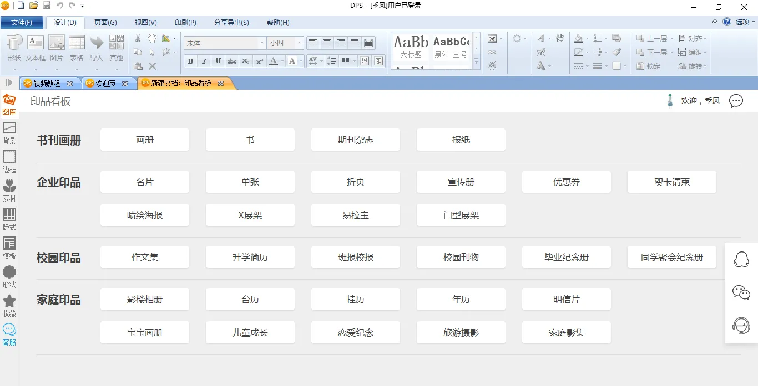This screenshot has width=758, height=386.
Task: Expand the 宋体 font name dropdown
Action: click(262, 43)
